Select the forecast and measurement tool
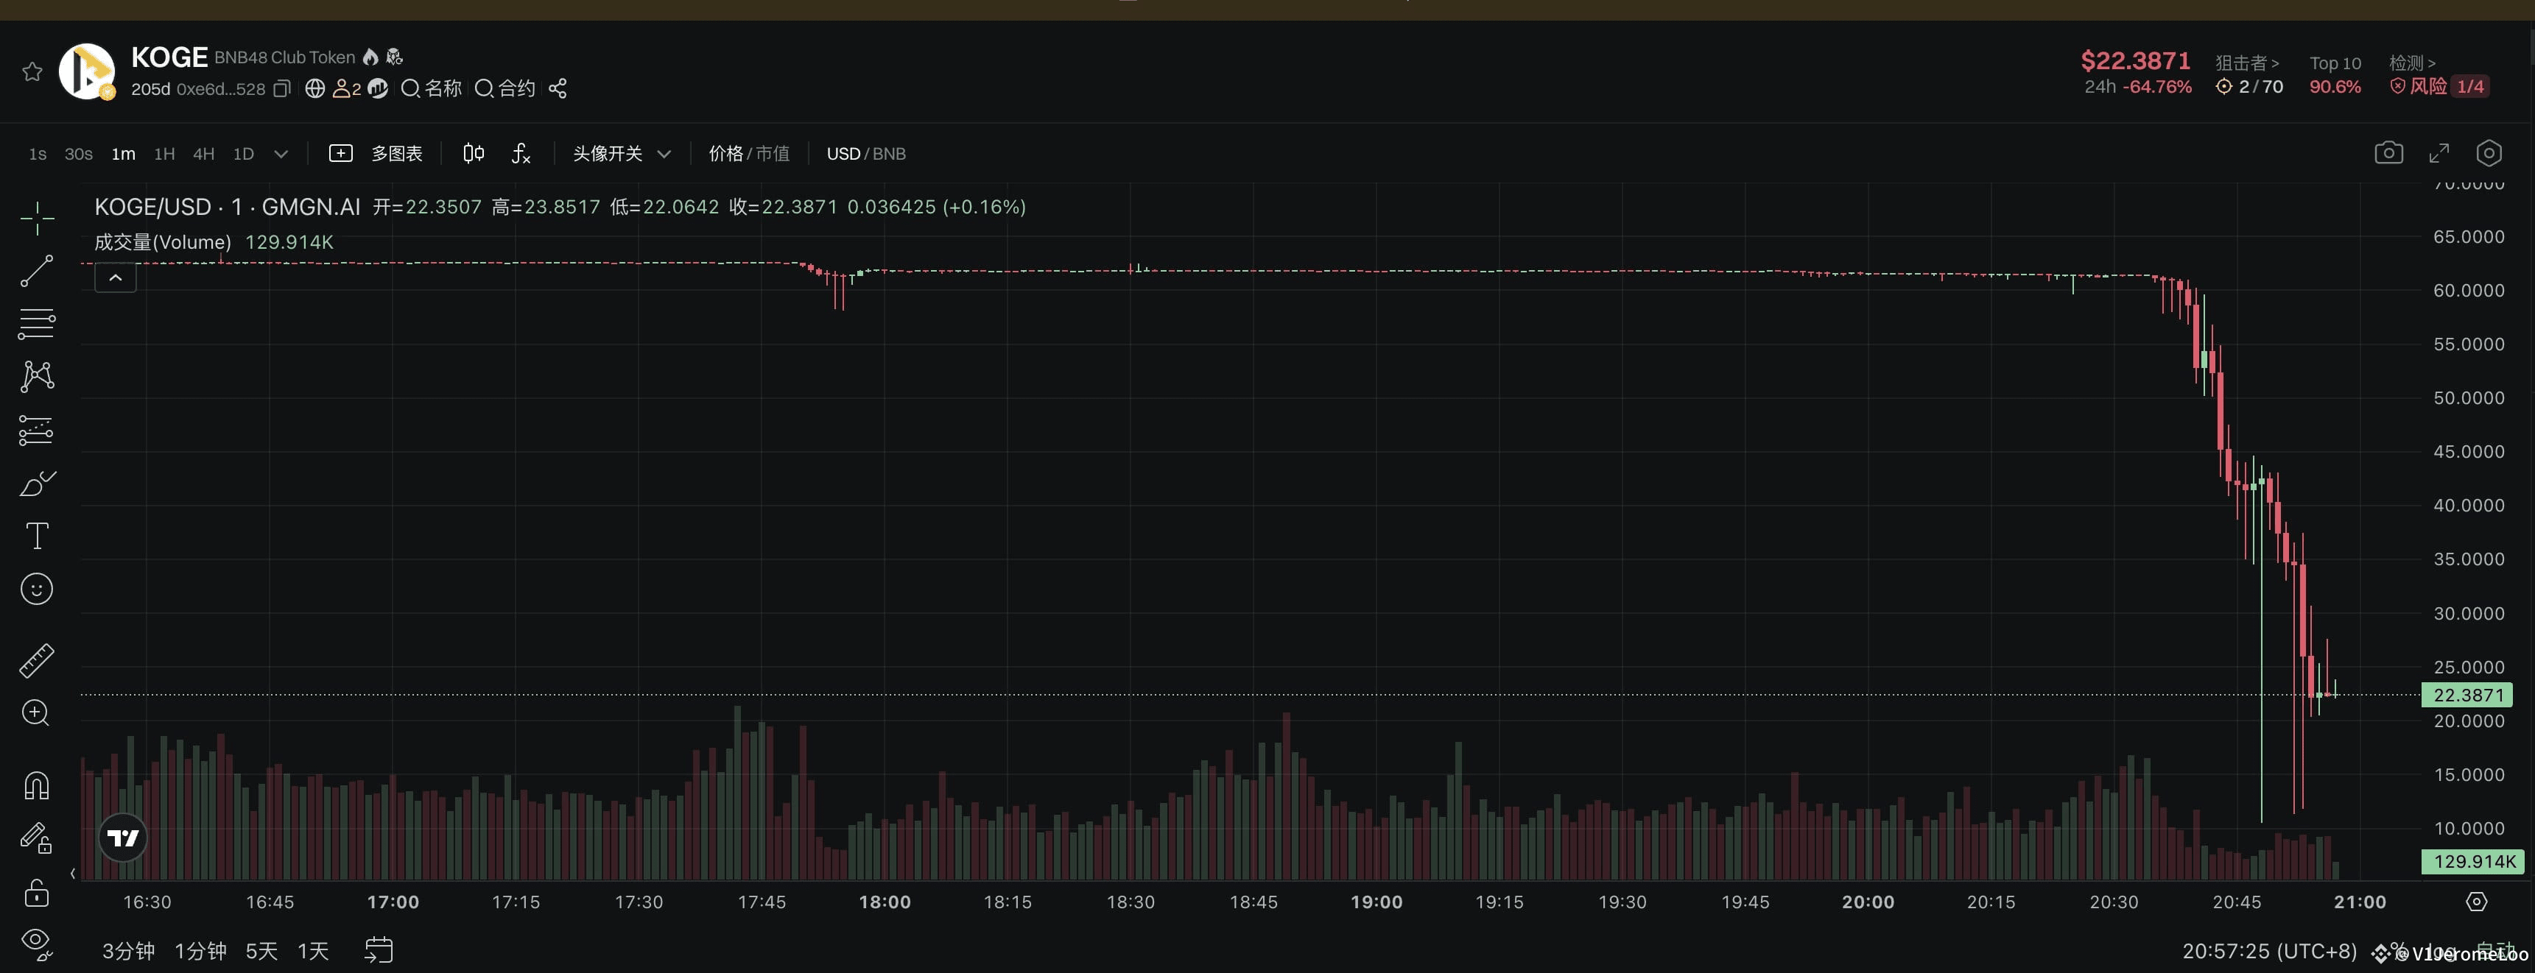Image resolution: width=2535 pixels, height=973 pixels. [x=36, y=430]
